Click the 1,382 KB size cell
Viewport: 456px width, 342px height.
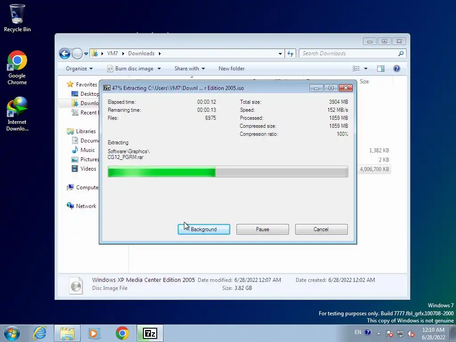(x=379, y=151)
